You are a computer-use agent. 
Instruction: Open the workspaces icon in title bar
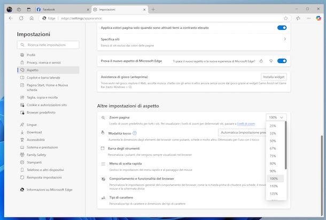coord(19,10)
